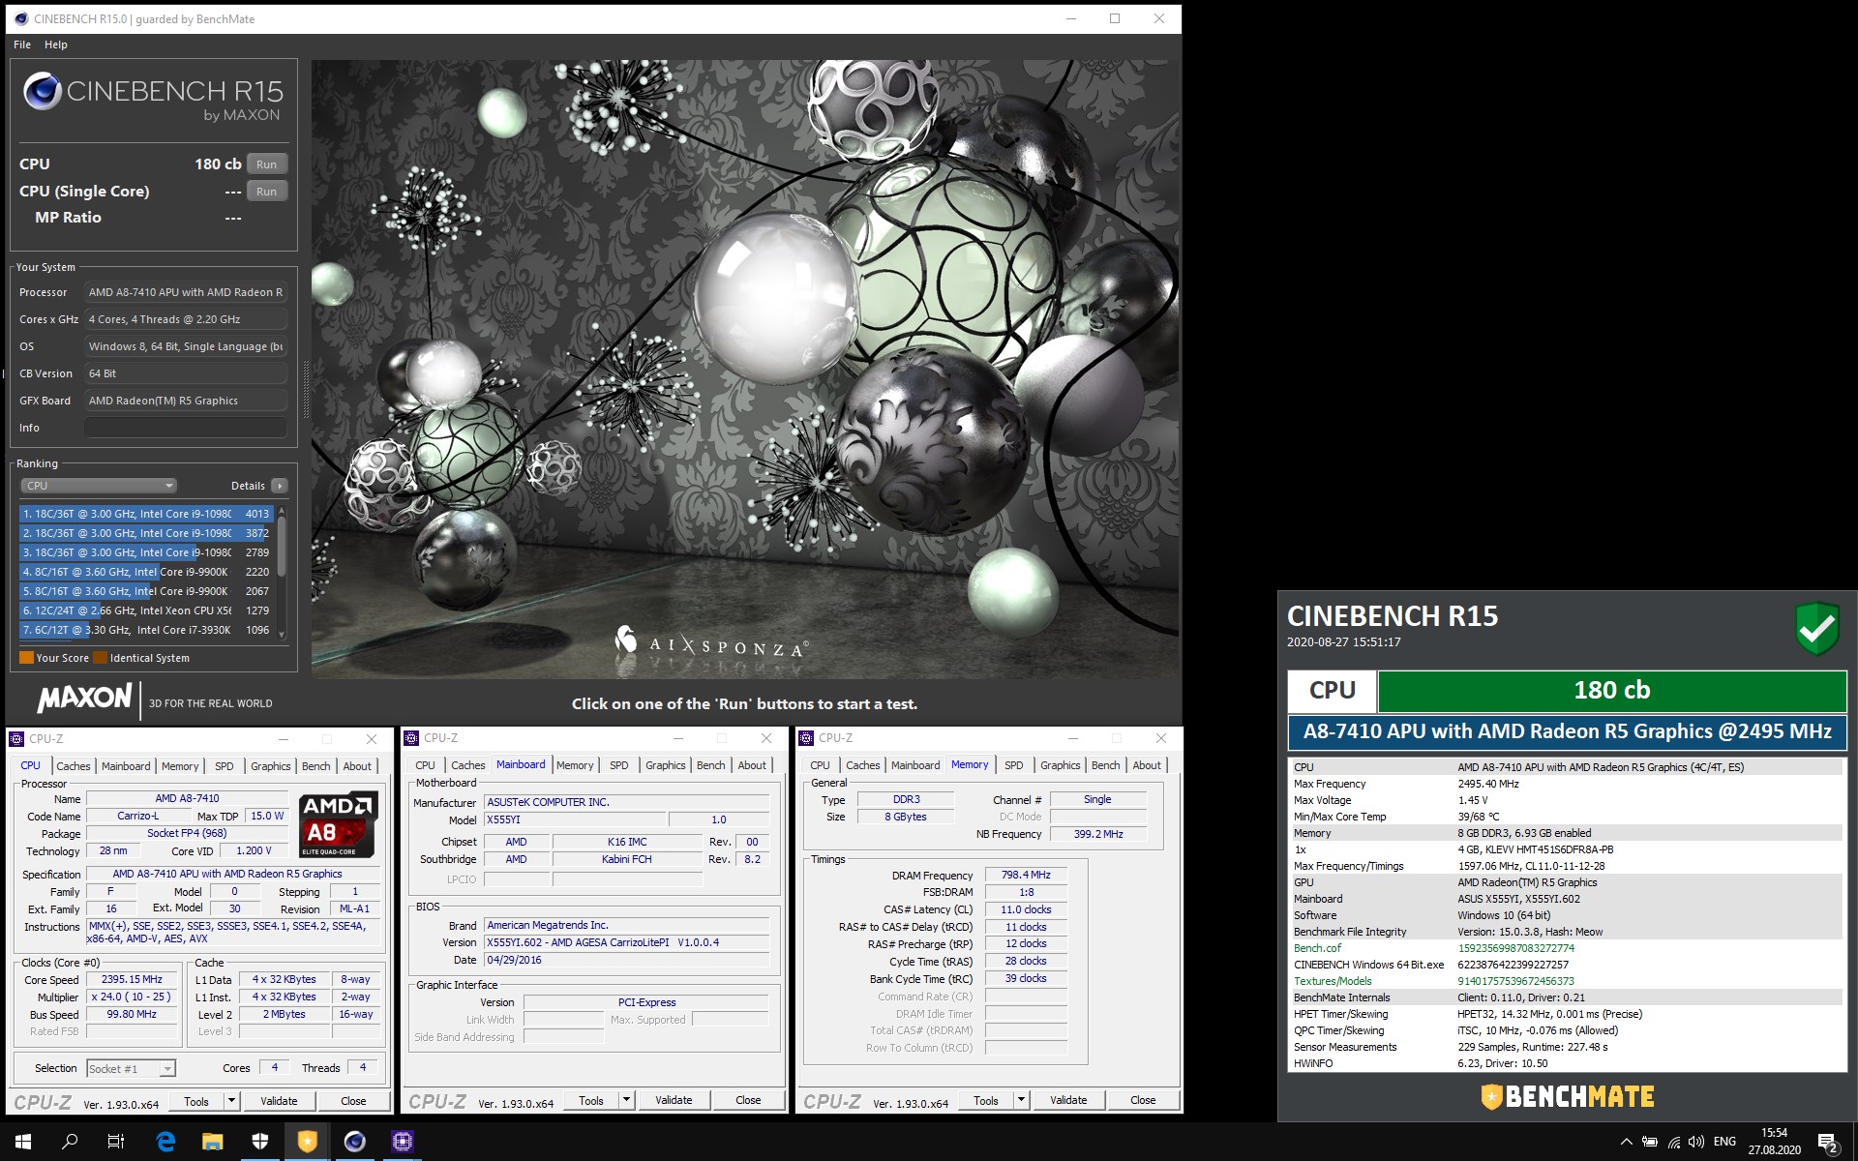Image resolution: width=1858 pixels, height=1161 pixels.
Task: Open About tab in first CPU-Z window
Action: pyautogui.click(x=357, y=766)
